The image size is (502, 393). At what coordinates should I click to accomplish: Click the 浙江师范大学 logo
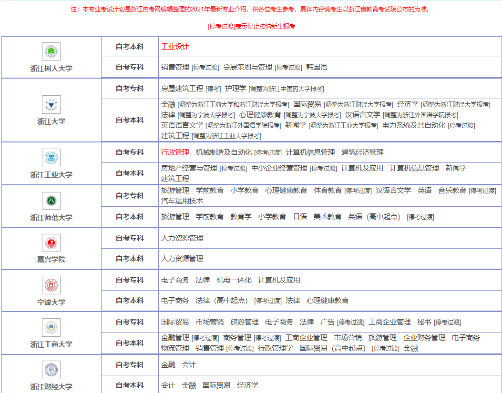tap(51, 201)
